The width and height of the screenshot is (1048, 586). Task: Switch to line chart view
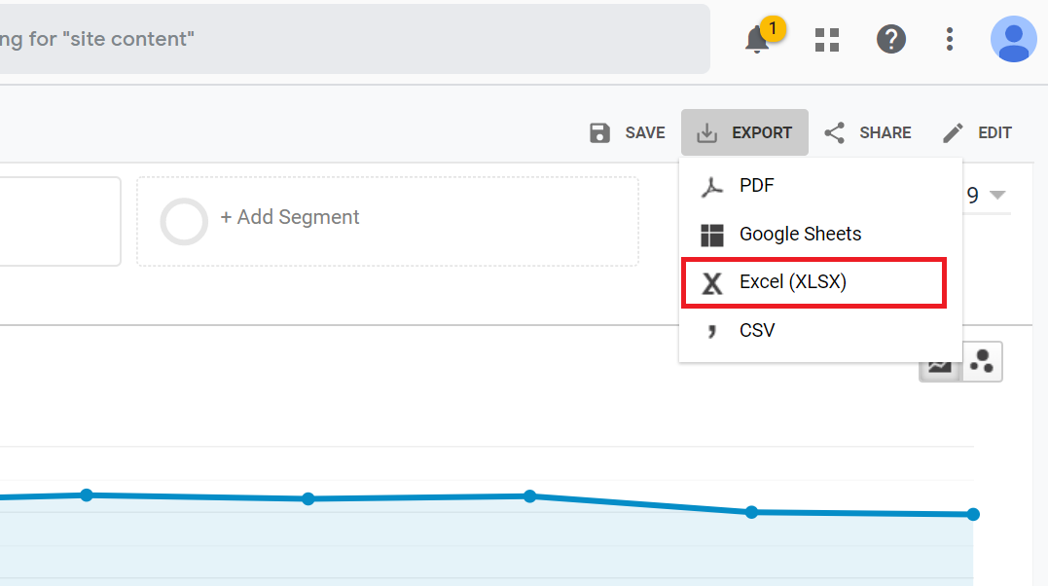click(940, 363)
